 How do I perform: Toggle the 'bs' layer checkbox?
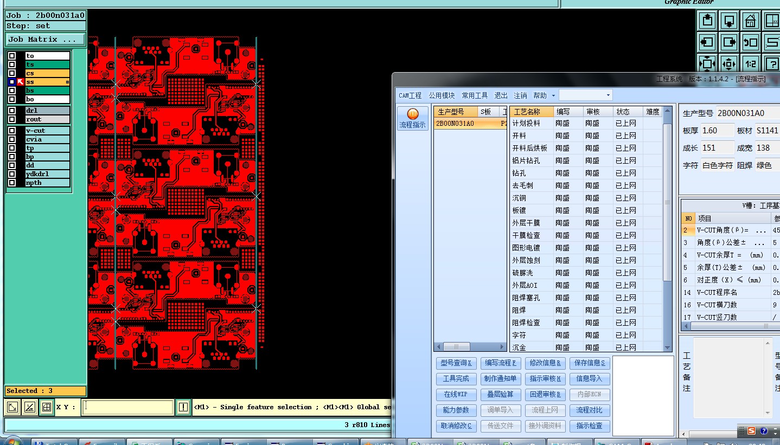(12, 91)
